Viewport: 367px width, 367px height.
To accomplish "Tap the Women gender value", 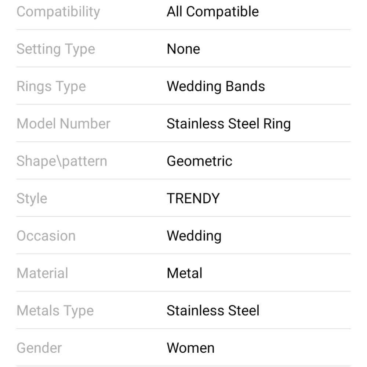I will pyautogui.click(x=191, y=348).
